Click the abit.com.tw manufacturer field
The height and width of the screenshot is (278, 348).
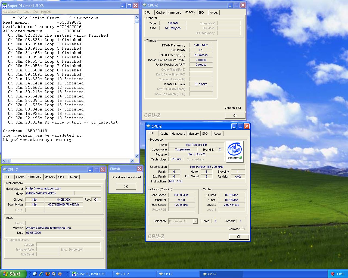[63, 188]
